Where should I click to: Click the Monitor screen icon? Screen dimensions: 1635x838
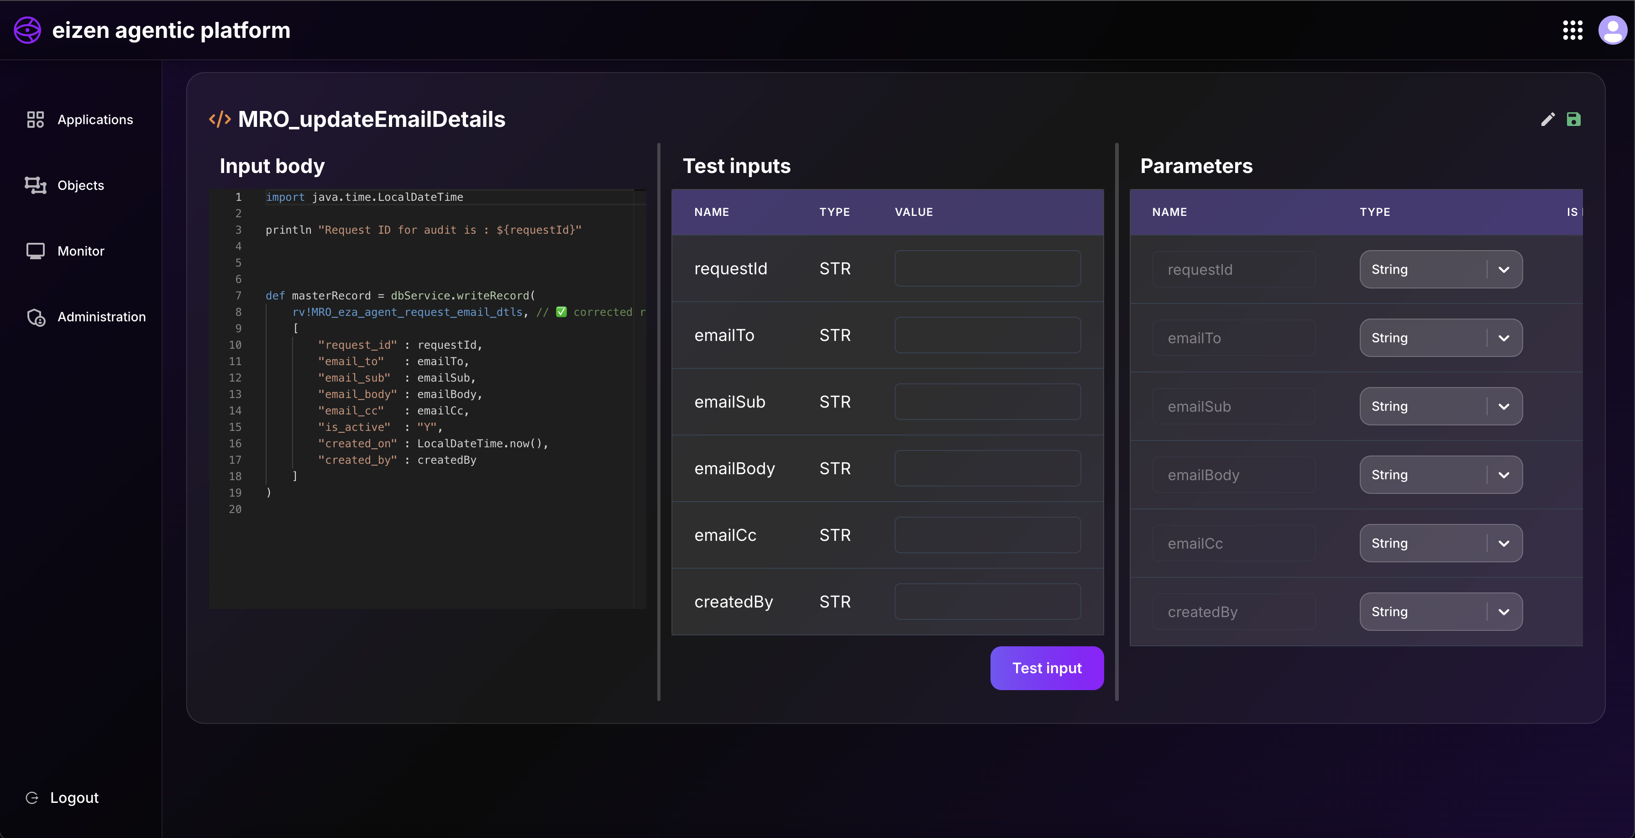36,251
